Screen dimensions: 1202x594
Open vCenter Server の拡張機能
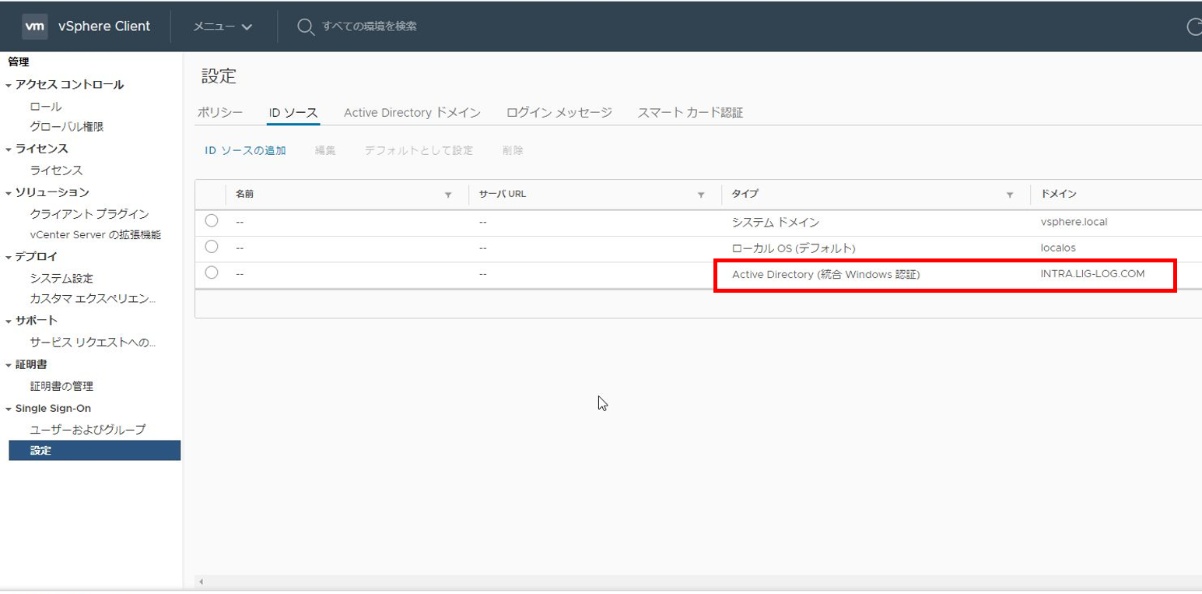96,234
